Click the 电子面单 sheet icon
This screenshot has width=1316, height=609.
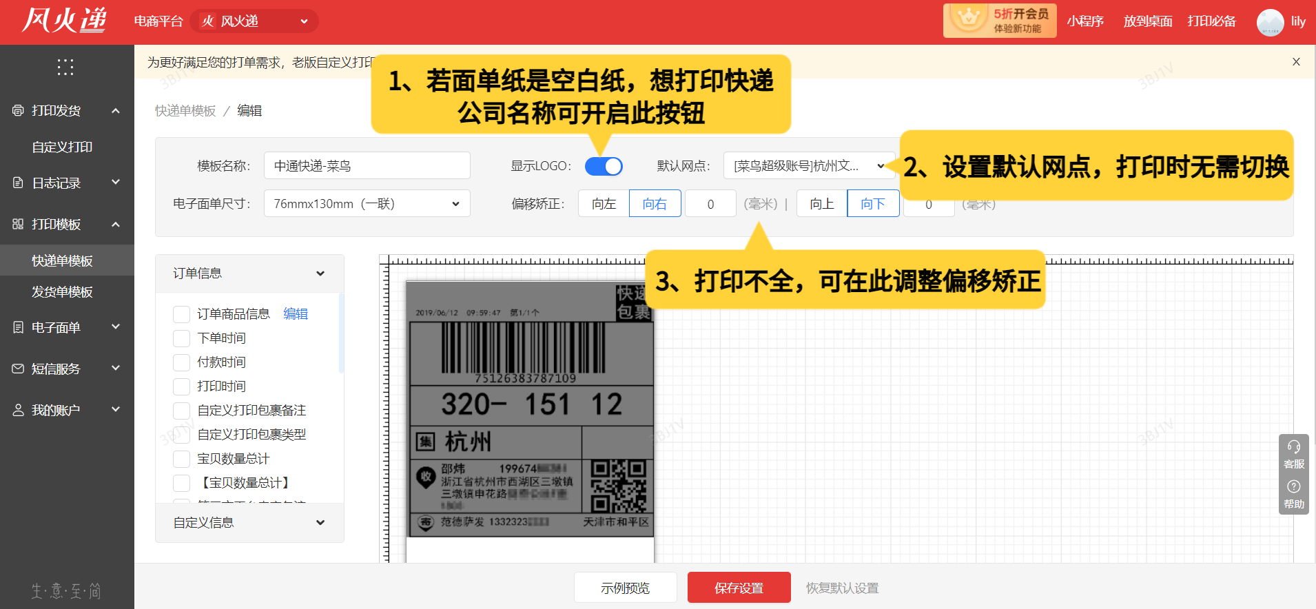(x=18, y=327)
